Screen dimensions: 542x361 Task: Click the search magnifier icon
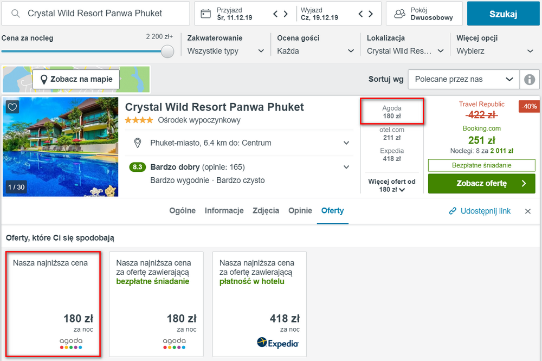[x=16, y=14]
